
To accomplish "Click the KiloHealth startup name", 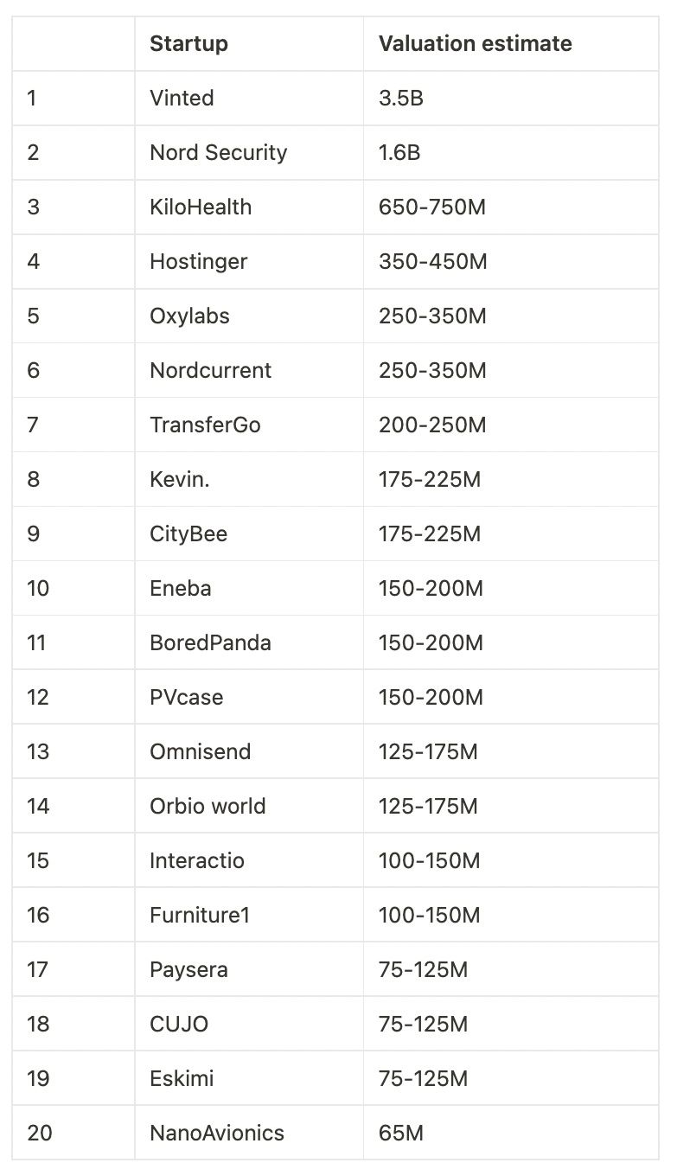I will click(x=201, y=207).
